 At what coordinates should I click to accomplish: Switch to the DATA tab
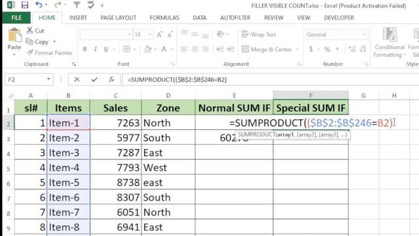[200, 18]
